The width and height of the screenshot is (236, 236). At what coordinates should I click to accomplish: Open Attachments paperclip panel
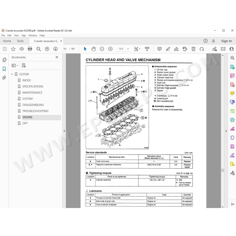pyautogui.click(x=4, y=78)
